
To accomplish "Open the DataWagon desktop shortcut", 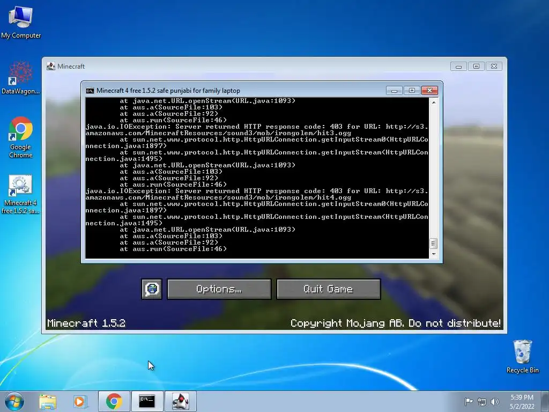I will click(20, 78).
